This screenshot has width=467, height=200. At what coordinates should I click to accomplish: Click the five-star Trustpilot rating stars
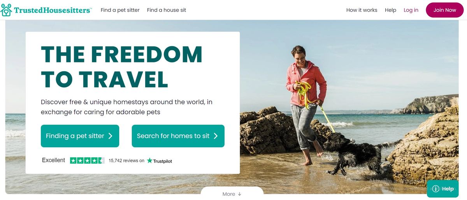click(87, 160)
